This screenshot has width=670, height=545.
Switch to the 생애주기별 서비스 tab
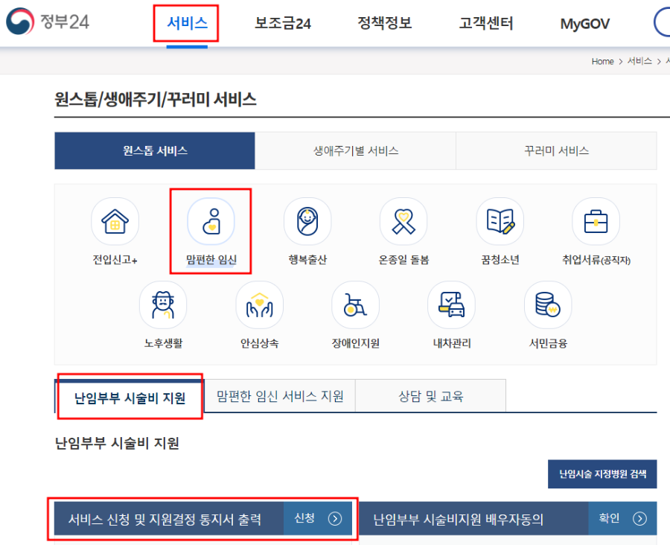coord(355,150)
